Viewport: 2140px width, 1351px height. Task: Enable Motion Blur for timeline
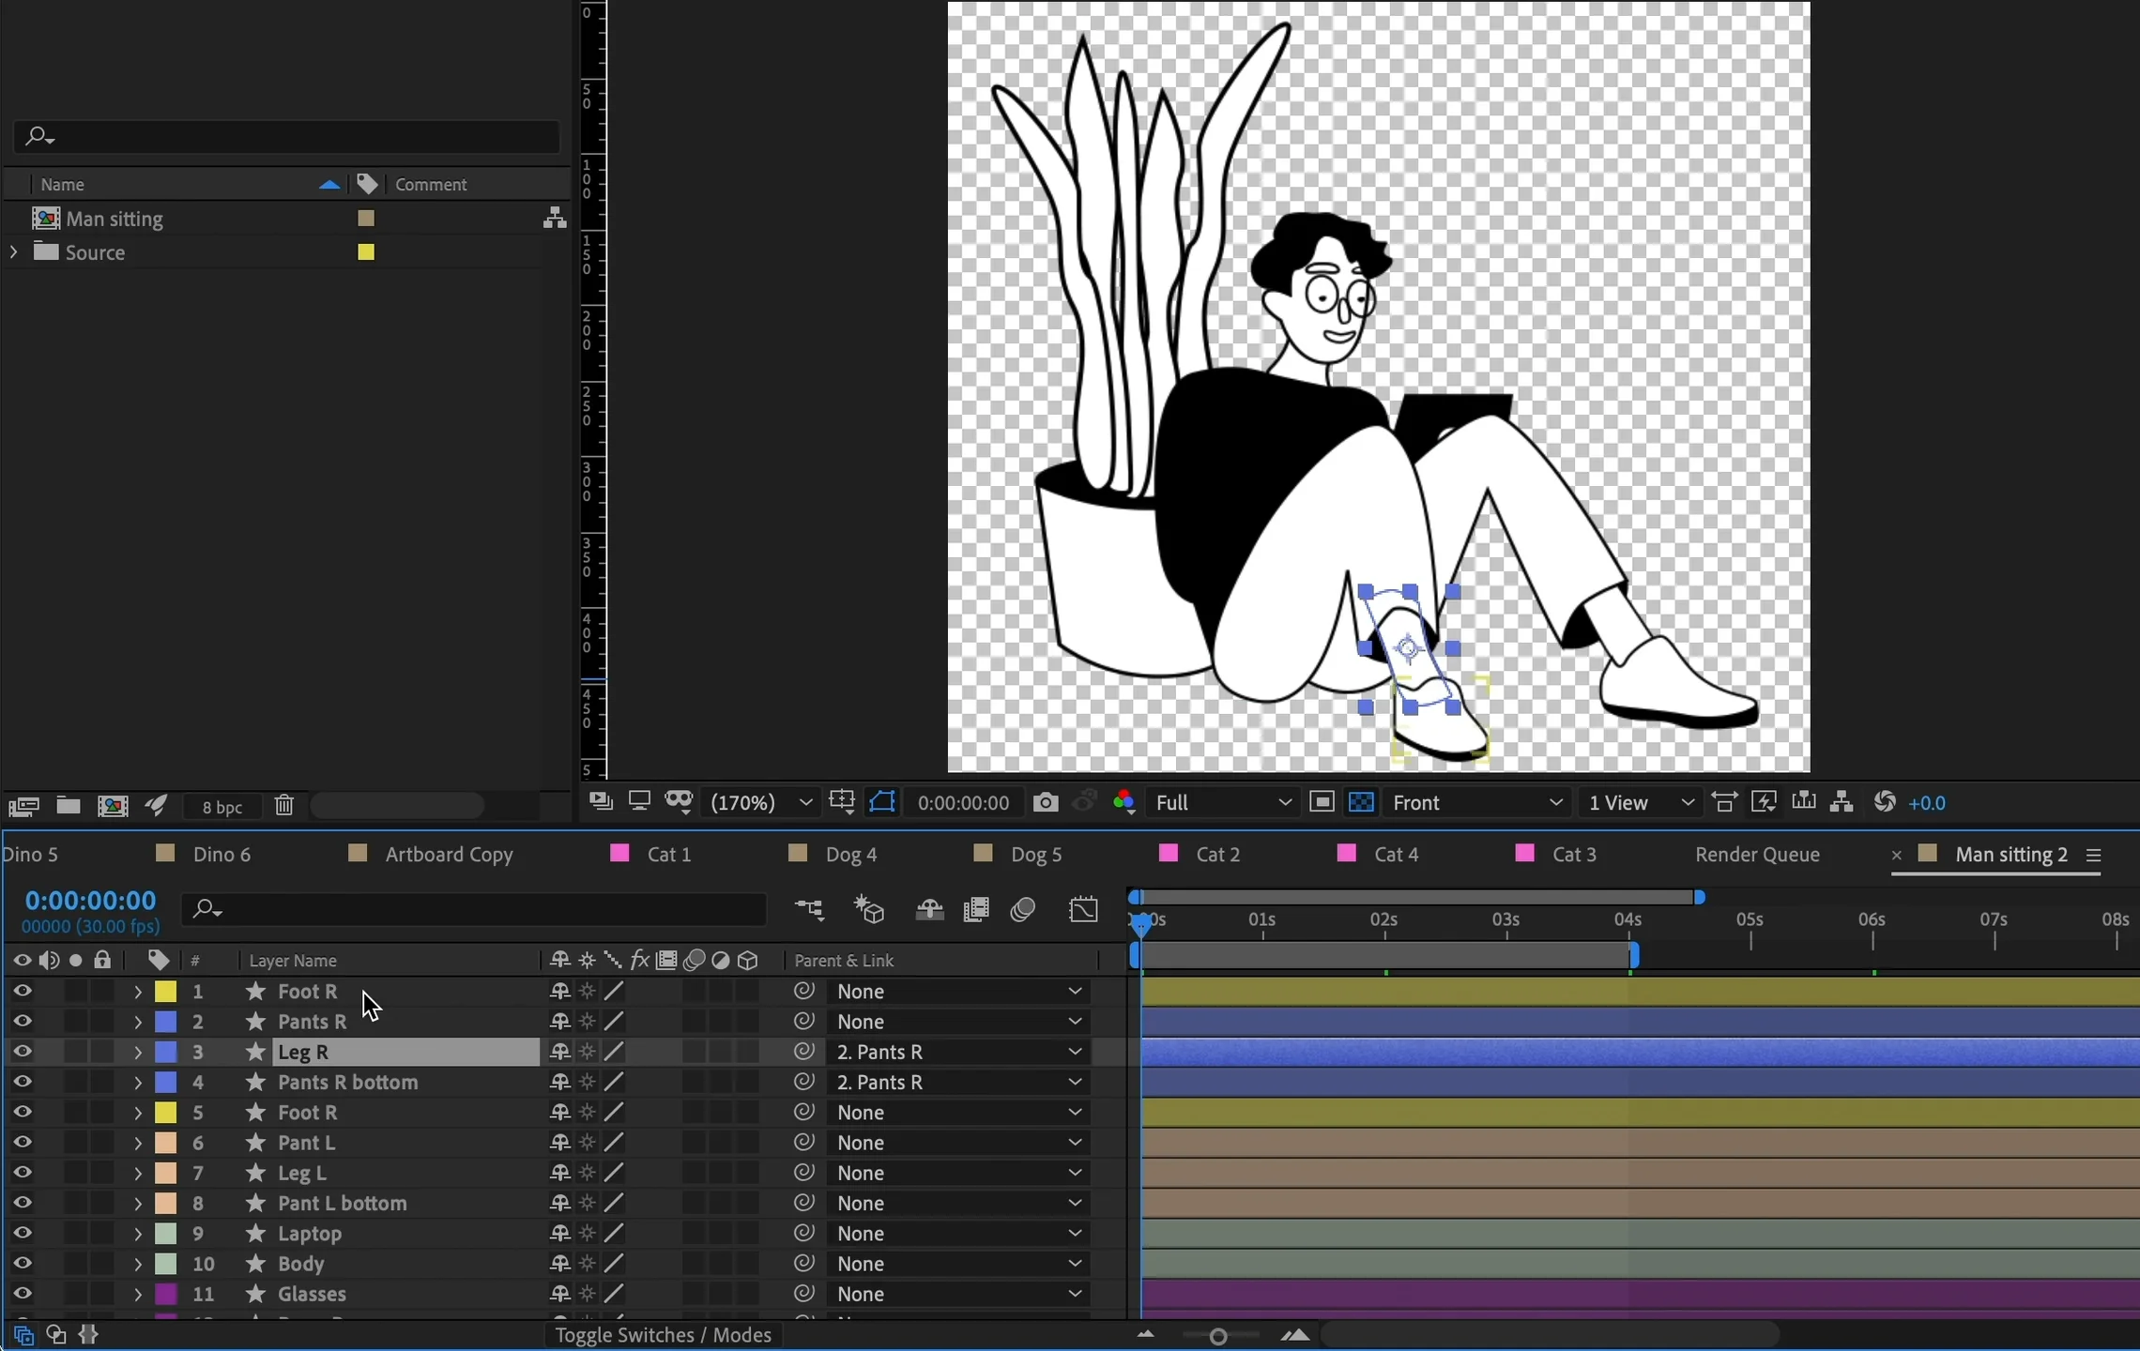pos(1023,909)
